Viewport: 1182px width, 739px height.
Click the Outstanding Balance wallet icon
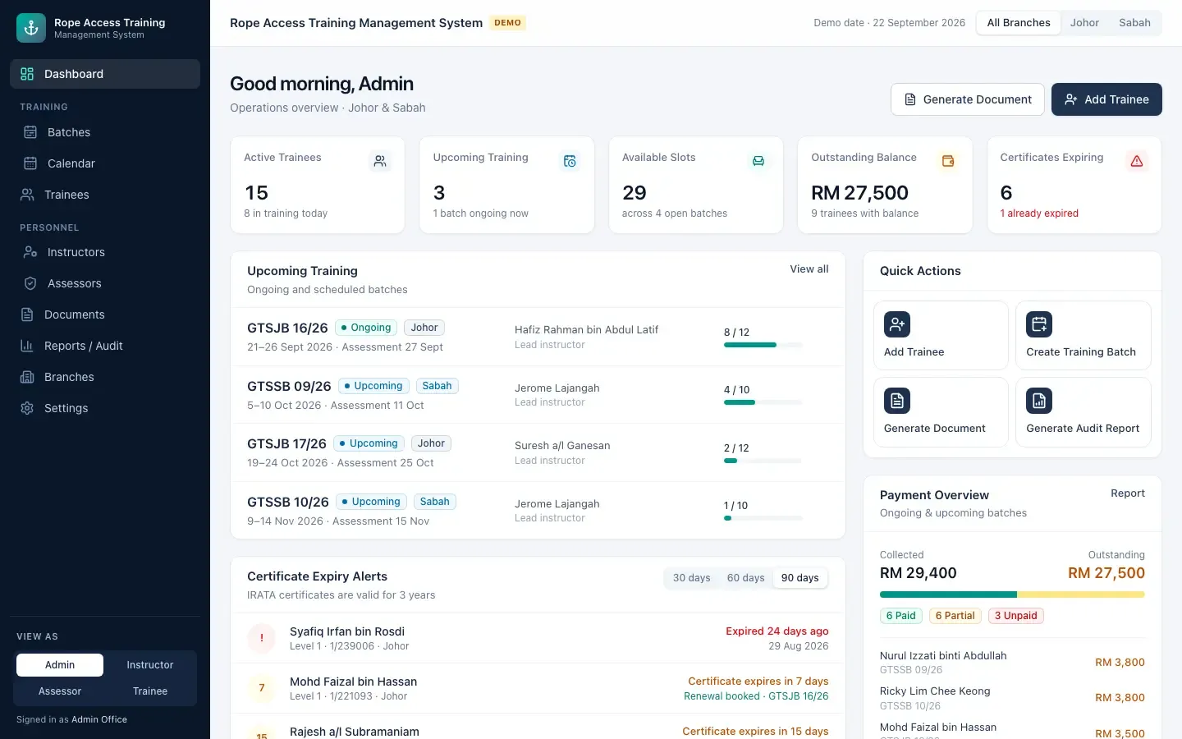(x=948, y=162)
